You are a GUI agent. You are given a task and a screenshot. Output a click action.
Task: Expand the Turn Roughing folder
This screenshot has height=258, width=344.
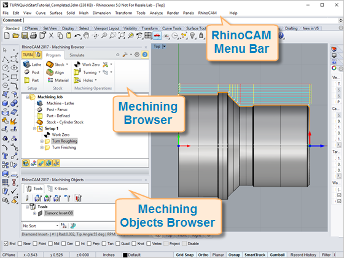coord(42,141)
